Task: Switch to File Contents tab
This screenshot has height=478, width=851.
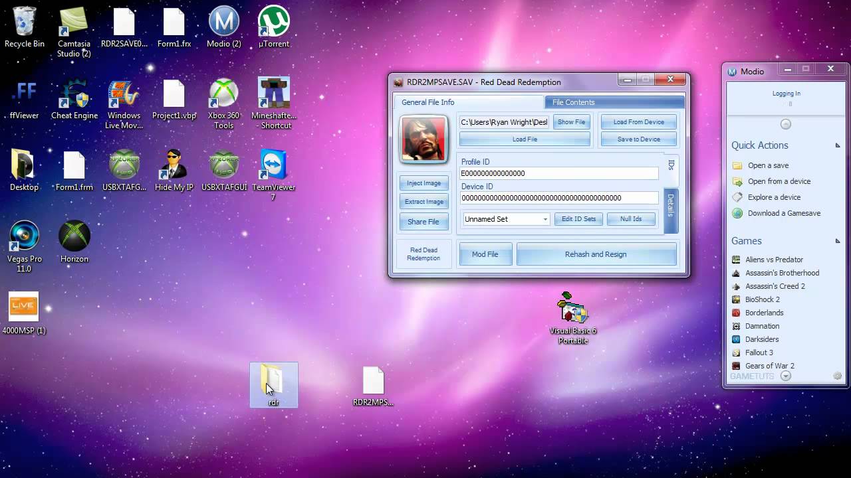Action: pos(614,102)
